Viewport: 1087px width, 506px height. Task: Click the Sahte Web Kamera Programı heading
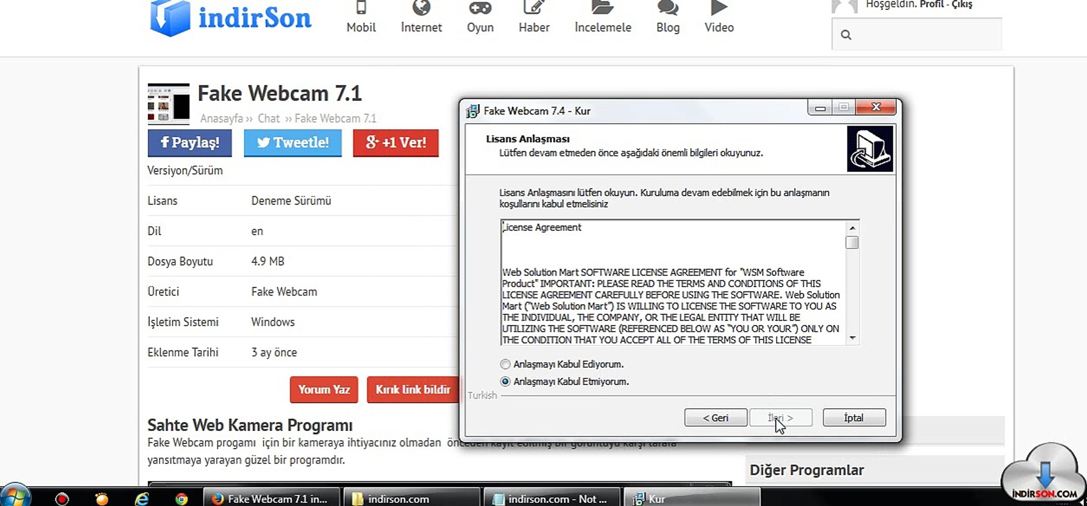coord(250,425)
